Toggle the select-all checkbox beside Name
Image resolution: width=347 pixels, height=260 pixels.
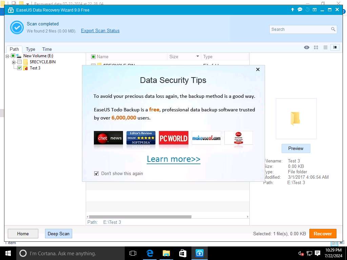click(93, 57)
